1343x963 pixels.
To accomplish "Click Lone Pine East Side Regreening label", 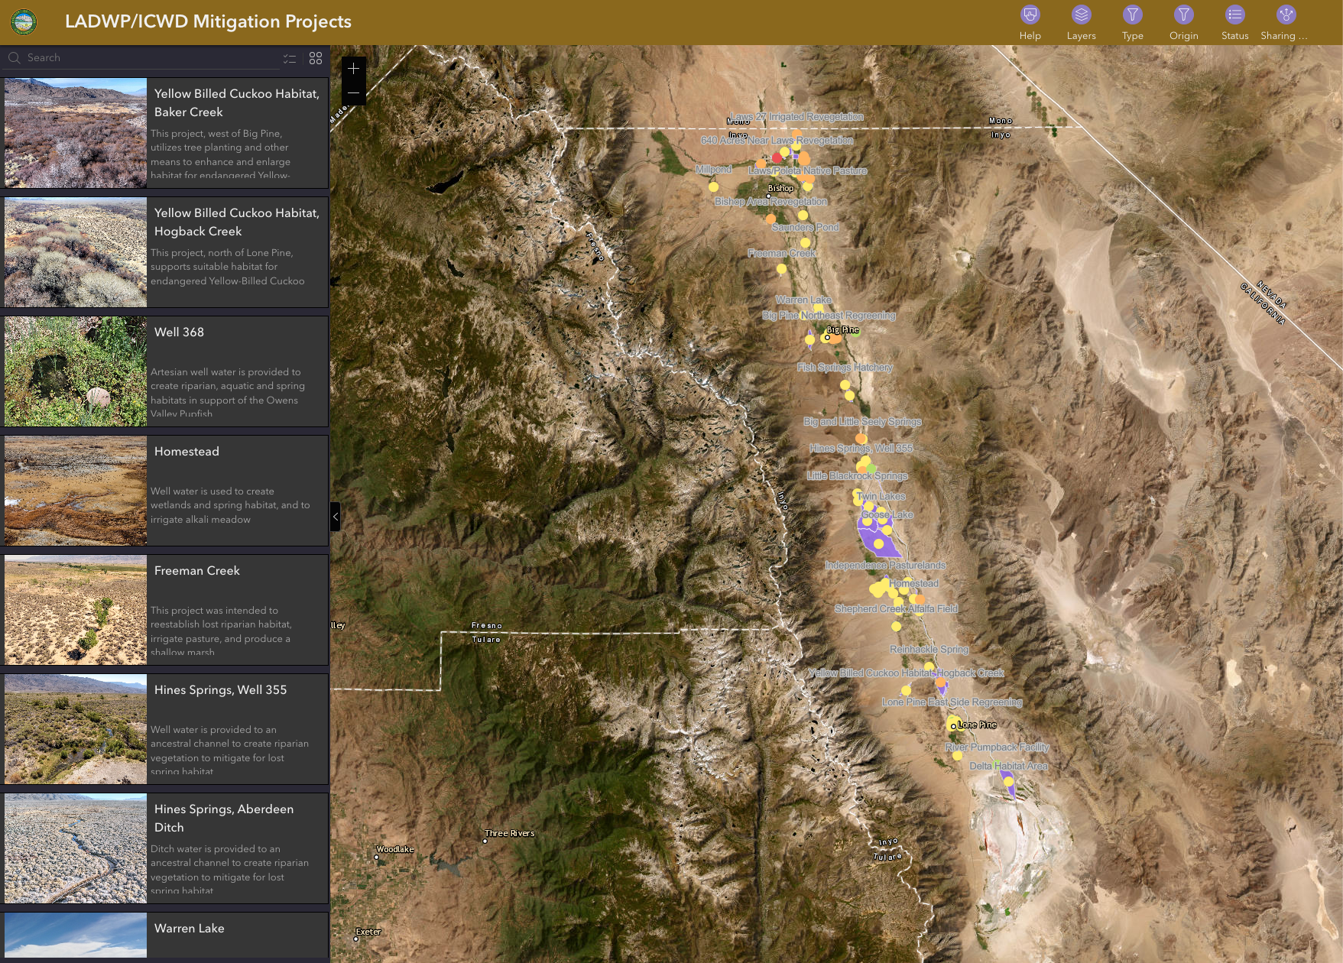I will 952,702.
